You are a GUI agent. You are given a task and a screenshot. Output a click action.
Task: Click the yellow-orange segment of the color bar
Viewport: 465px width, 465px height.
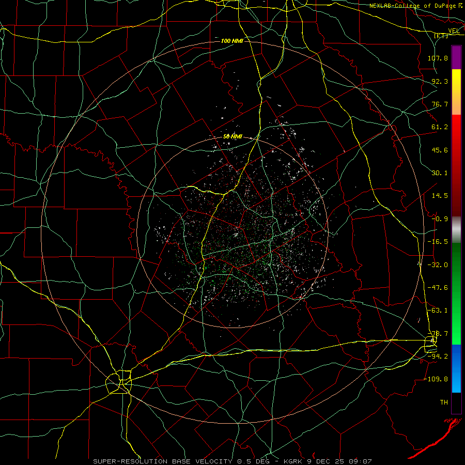click(x=456, y=92)
